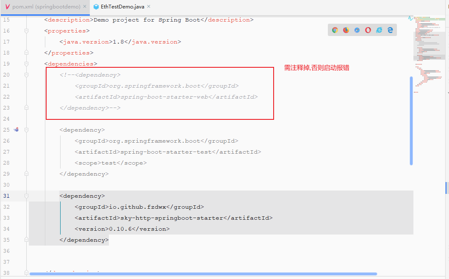The height and width of the screenshot is (279, 449).
Task: Click the inspection status icon in the editor corner
Action: click(x=410, y=18)
